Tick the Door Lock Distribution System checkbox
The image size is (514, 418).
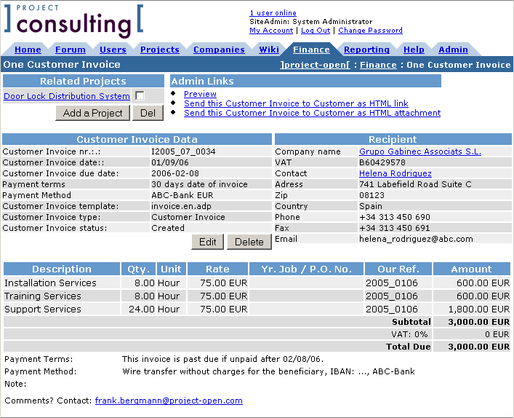pyautogui.click(x=140, y=96)
